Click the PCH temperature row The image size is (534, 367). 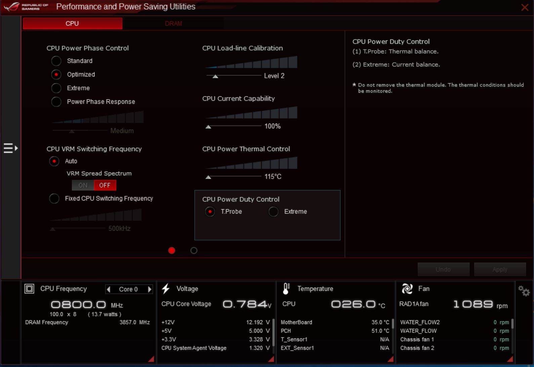point(335,331)
